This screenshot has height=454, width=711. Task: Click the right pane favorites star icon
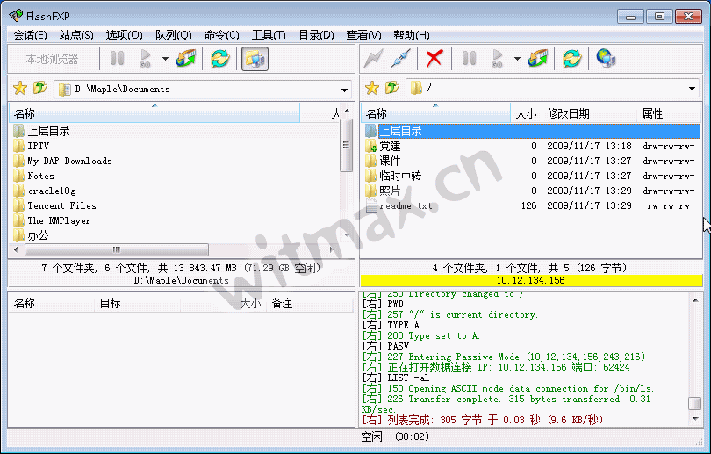coord(372,88)
